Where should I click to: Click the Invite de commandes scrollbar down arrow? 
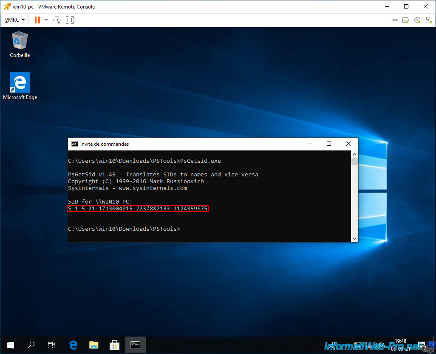pos(354,239)
